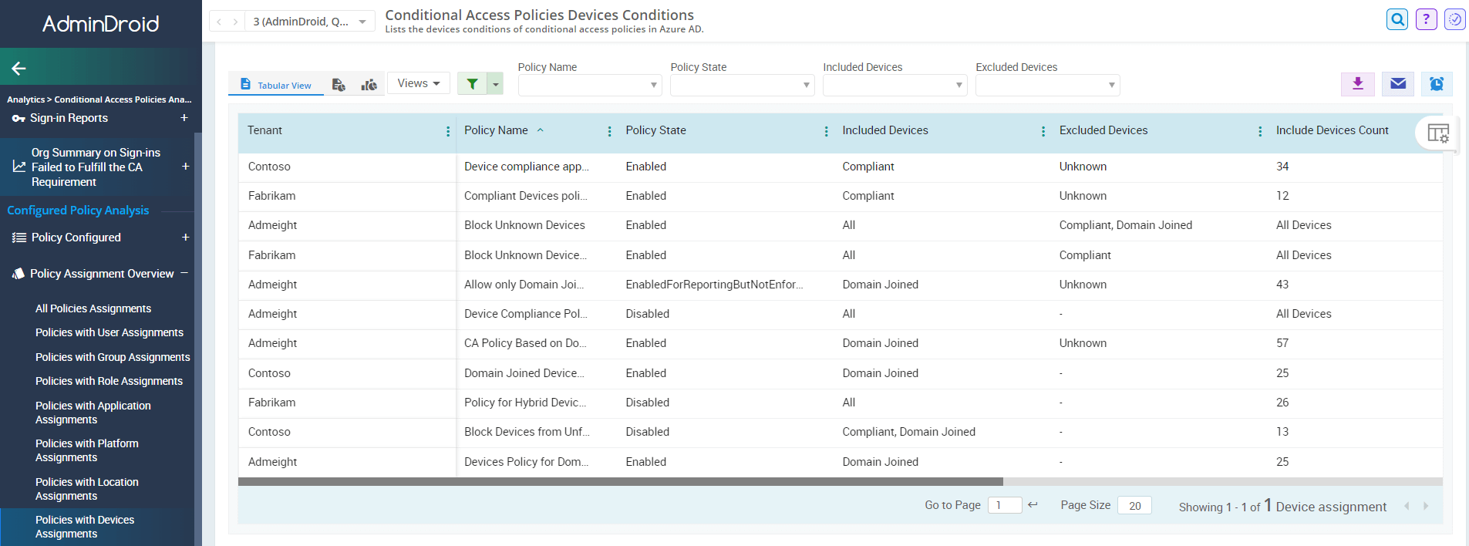The height and width of the screenshot is (546, 1469).
Task: Click the green filter funnel button
Action: [x=472, y=83]
